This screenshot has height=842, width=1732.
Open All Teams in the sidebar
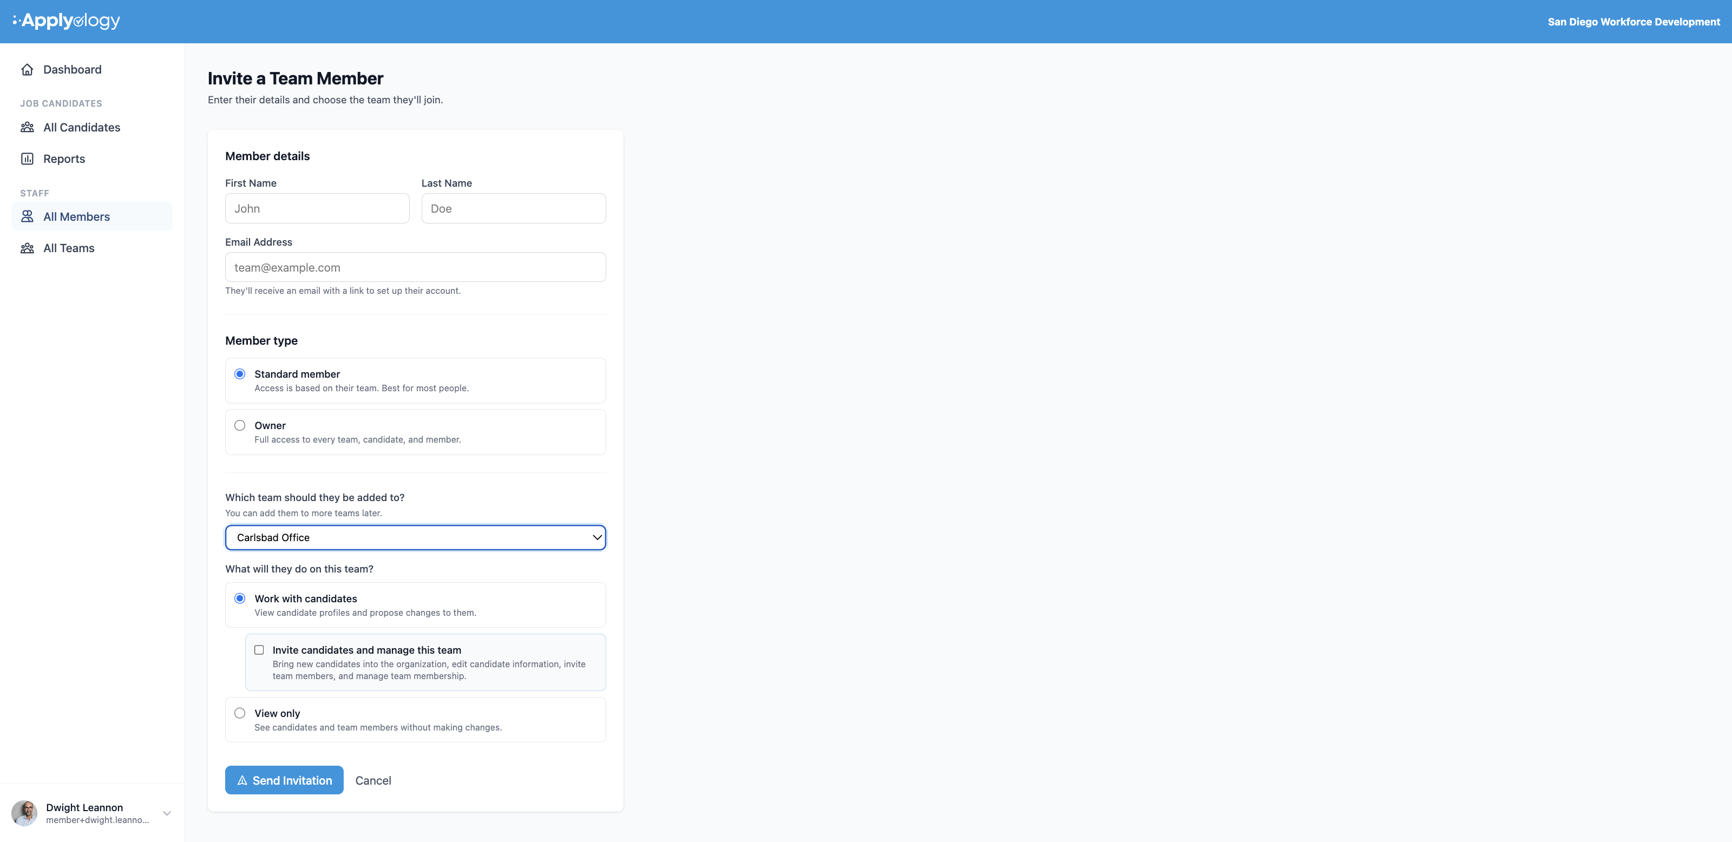tap(92, 248)
